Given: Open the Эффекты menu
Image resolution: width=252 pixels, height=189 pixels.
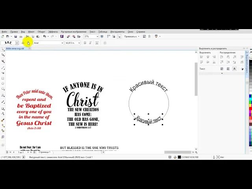Looking at the screenshot, I should [53, 31].
